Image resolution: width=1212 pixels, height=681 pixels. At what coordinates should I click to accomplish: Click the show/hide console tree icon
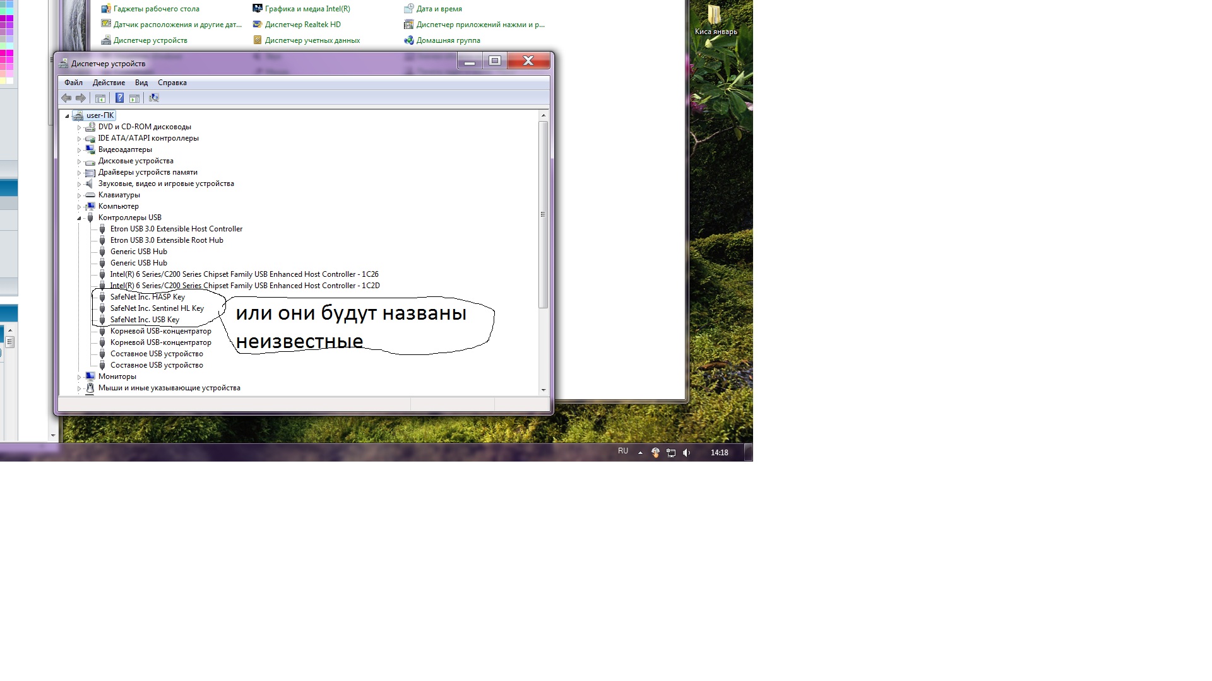pos(100,98)
